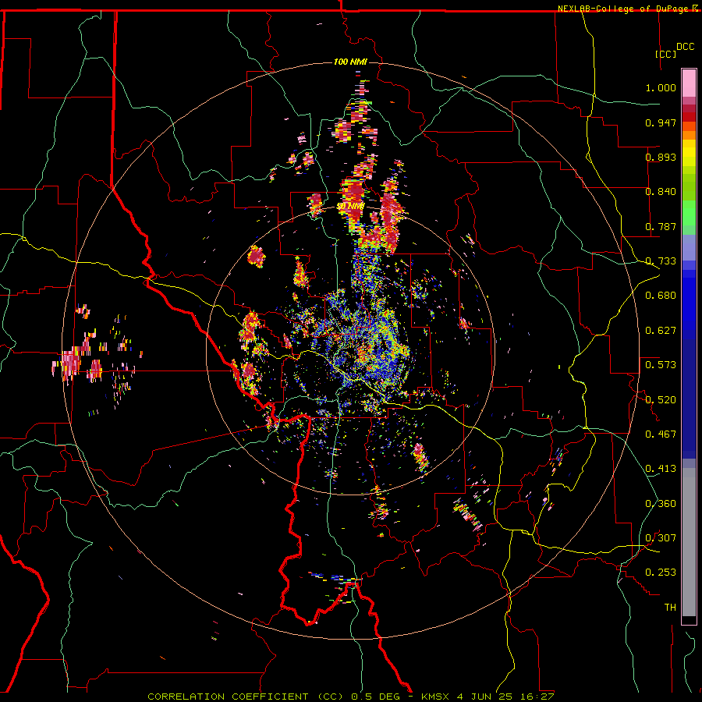Click the 100 NMI range ring label

[350, 62]
